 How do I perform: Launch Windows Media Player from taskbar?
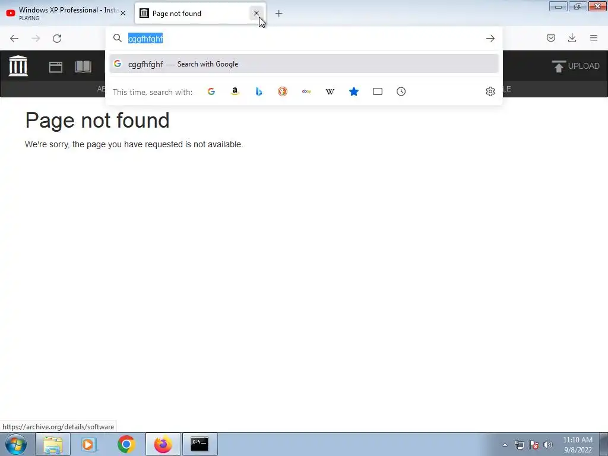89,444
